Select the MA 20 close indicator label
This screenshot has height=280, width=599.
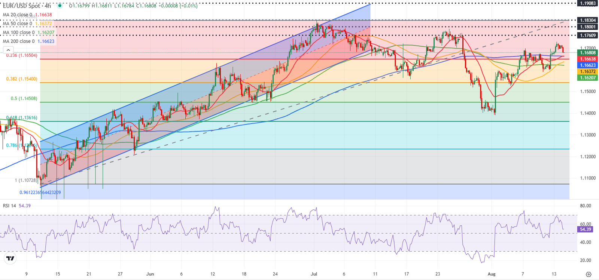18,15
